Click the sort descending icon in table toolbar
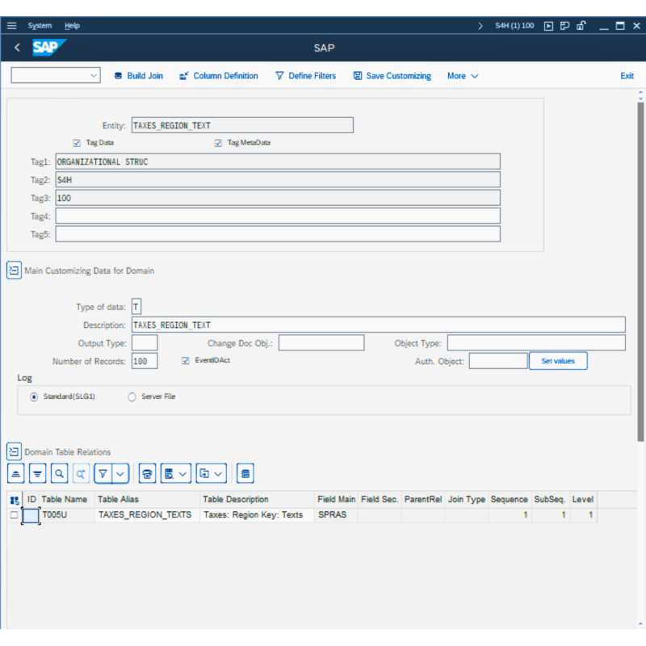Image resolution: width=646 pixels, height=646 pixels. coord(38,473)
